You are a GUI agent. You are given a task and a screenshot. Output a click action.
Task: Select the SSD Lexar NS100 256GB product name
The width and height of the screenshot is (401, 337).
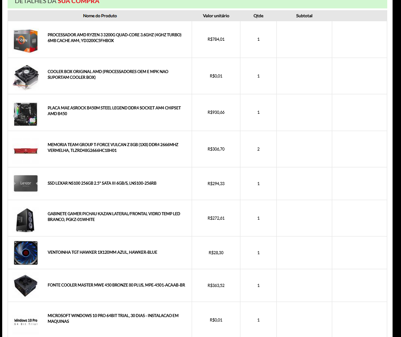tap(102, 183)
